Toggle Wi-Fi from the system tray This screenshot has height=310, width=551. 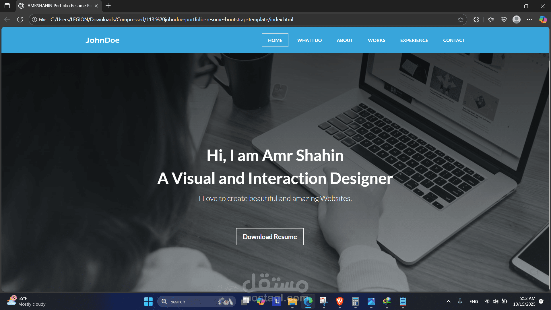pos(487,301)
